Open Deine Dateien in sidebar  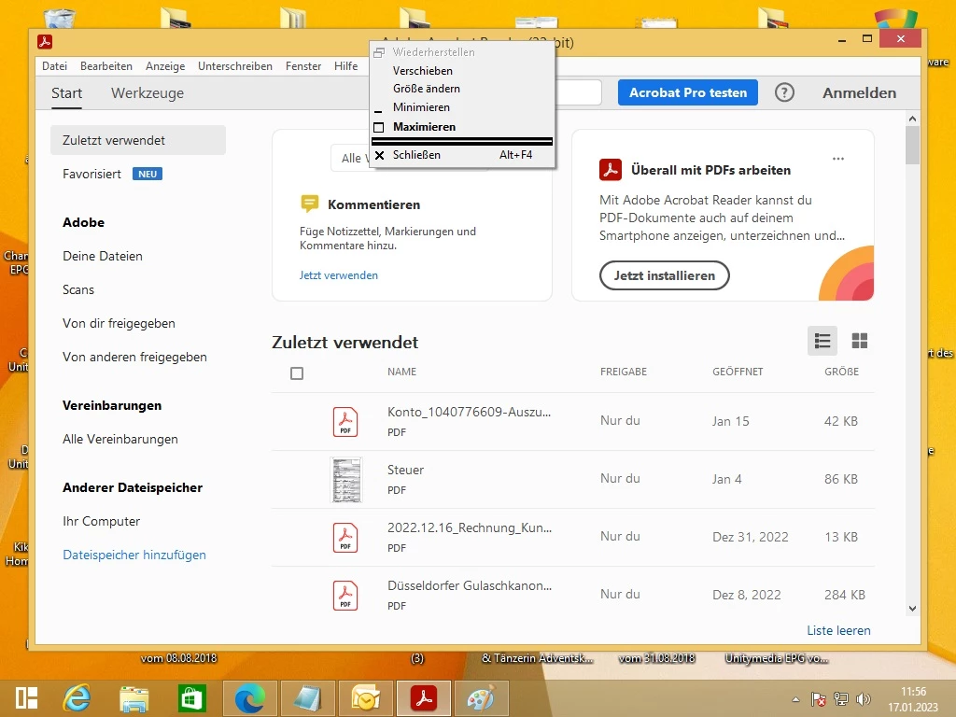[x=103, y=256]
